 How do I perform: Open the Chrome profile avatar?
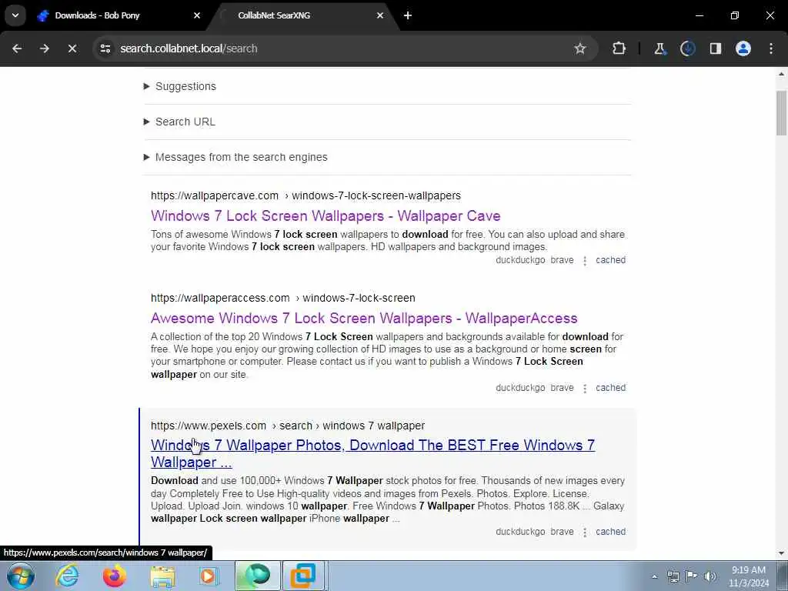click(743, 48)
